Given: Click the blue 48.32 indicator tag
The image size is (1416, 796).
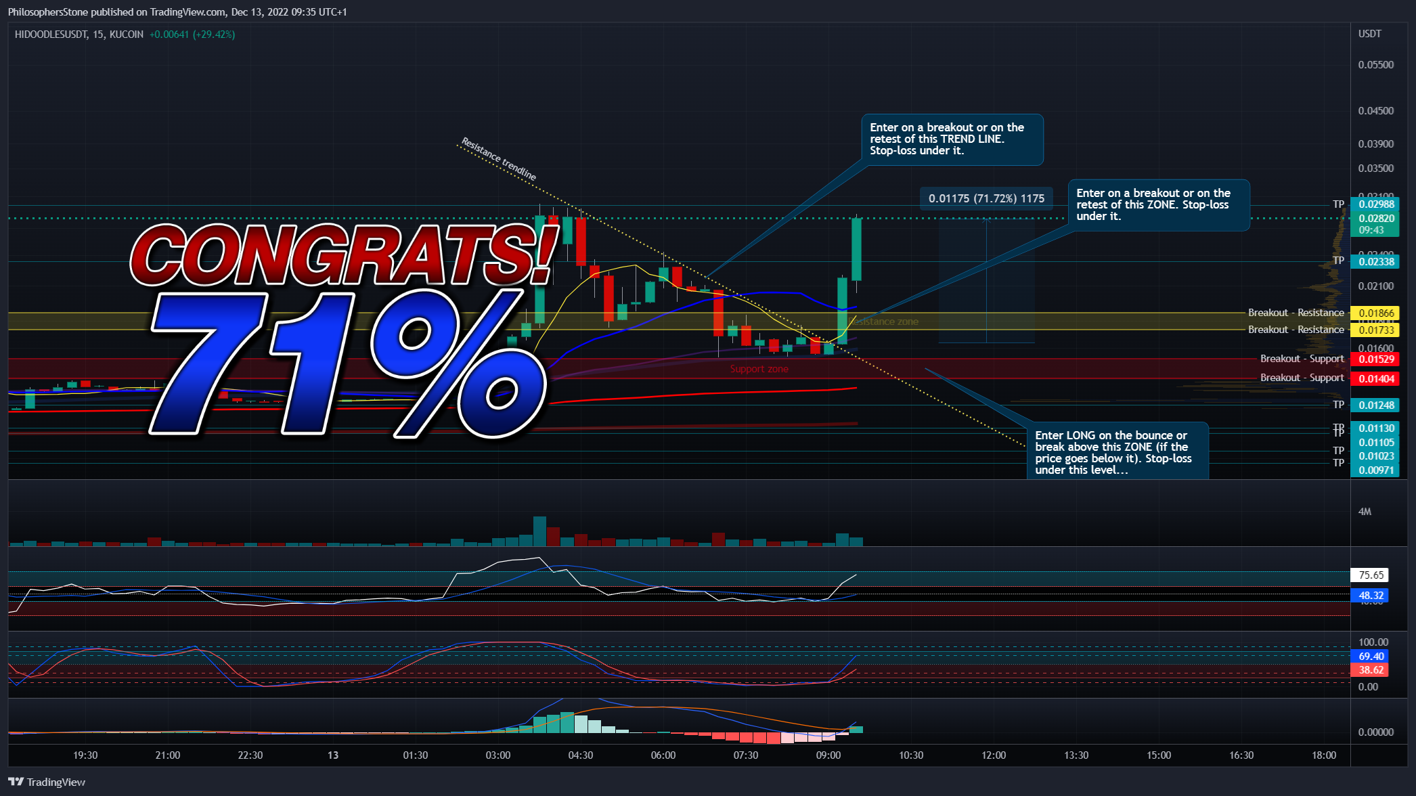Looking at the screenshot, I should tap(1370, 596).
